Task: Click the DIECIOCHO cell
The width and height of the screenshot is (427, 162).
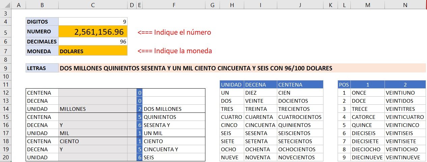Action: [368, 149]
